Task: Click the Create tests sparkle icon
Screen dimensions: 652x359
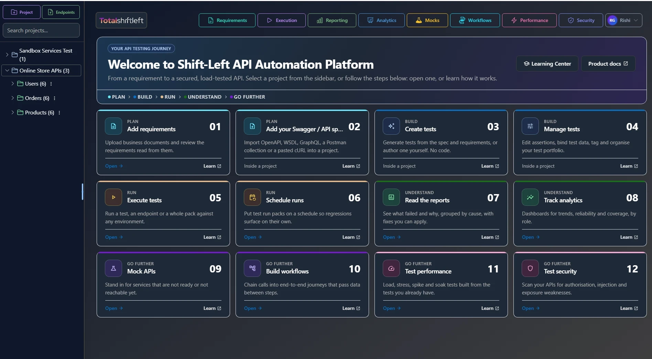Action: [391, 126]
